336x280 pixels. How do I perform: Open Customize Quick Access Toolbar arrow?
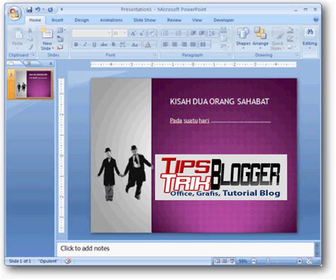click(x=62, y=9)
